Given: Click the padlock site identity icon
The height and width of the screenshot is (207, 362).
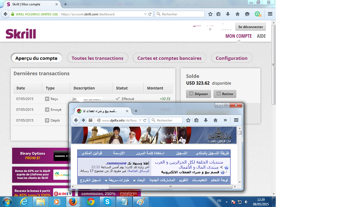Looking at the screenshot, I should pos(12,14).
